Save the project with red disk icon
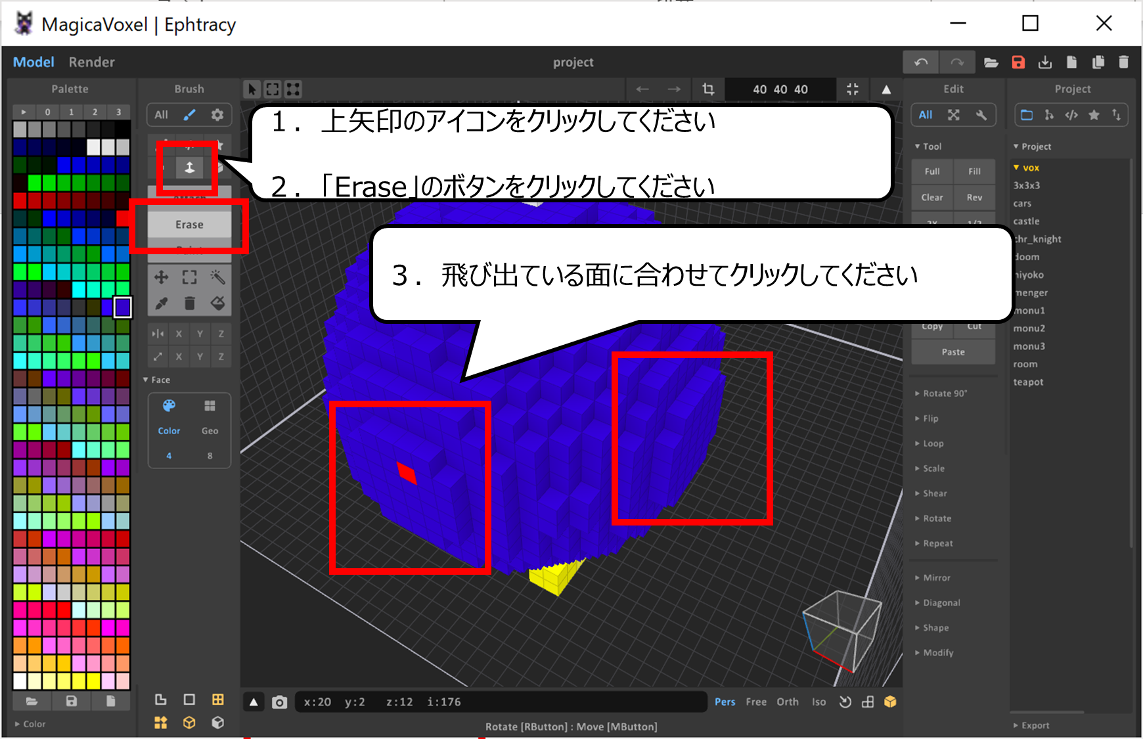1143x739 pixels. (1018, 62)
